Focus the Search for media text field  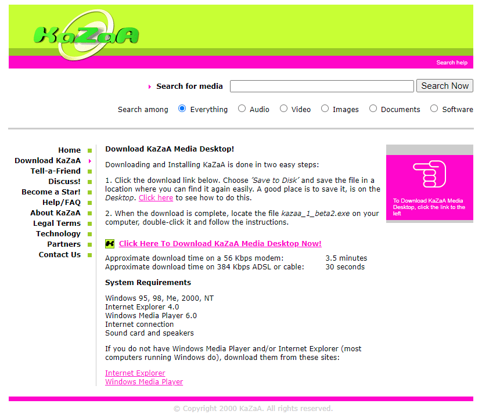pos(322,86)
